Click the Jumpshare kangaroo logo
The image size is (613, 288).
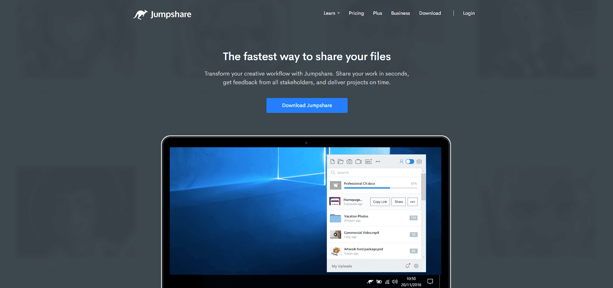(162, 15)
